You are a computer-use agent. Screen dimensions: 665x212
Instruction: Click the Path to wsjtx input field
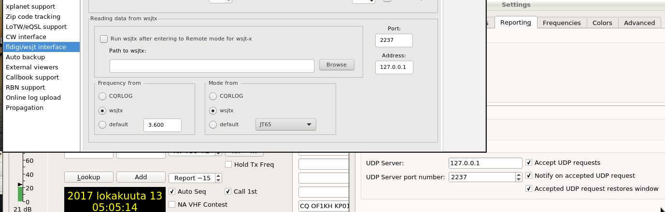click(x=212, y=66)
